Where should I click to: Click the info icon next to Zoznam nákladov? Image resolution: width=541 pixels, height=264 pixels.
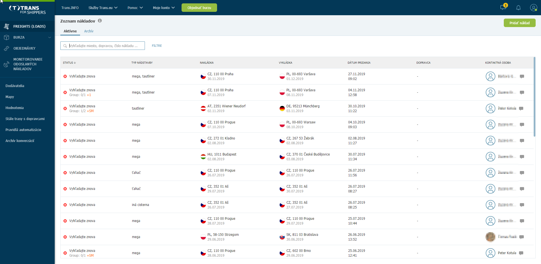(x=100, y=21)
